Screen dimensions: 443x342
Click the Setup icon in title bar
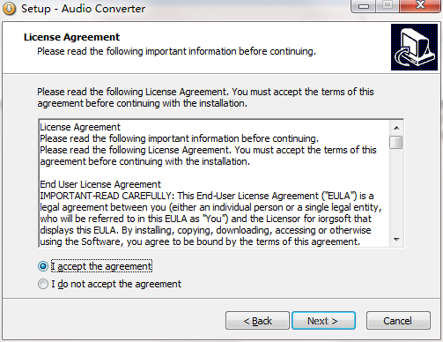click(x=9, y=9)
